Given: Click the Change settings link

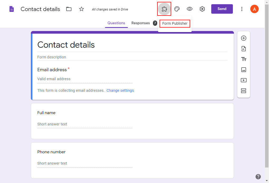Looking at the screenshot, I should 120,90.
